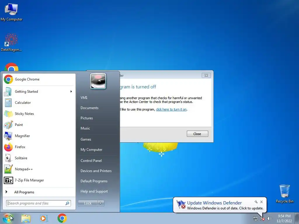Click the Search programs and files box
Screen dimensions: 299x224
point(39,203)
